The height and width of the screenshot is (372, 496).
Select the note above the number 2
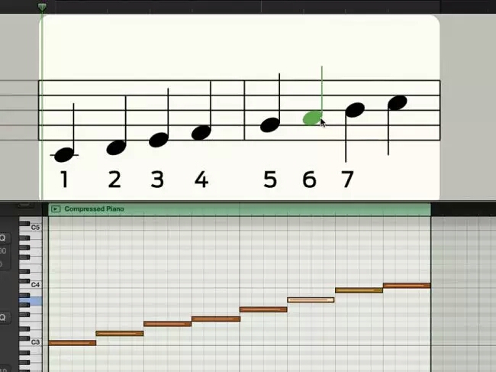click(117, 147)
